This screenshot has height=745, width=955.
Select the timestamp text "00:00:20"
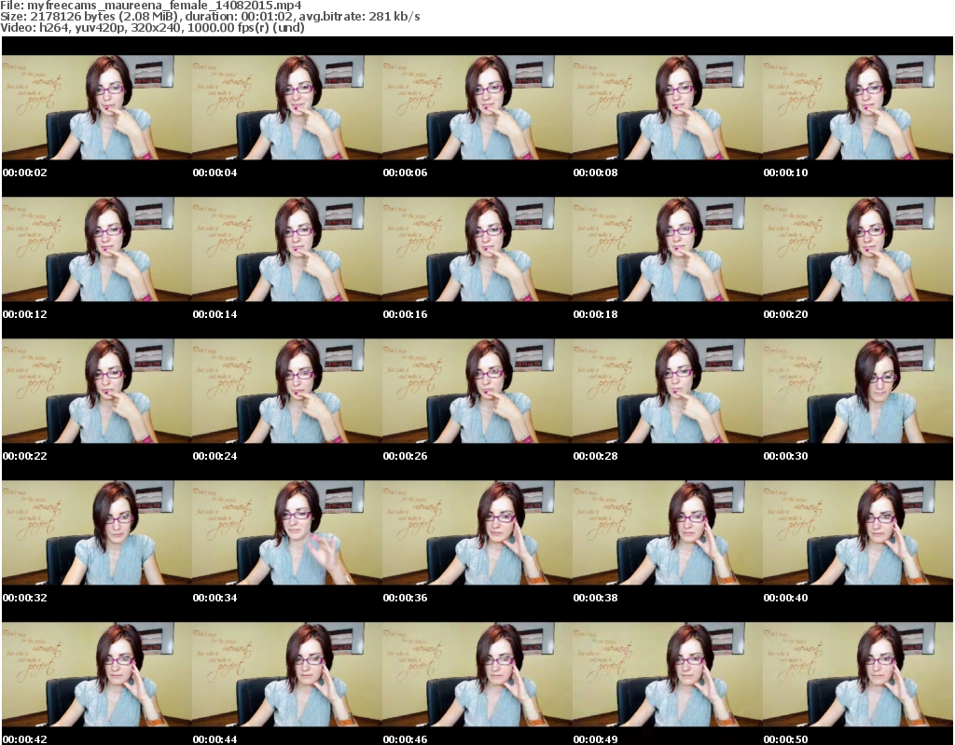[x=785, y=314]
